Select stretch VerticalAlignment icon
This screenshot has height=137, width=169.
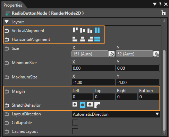(97, 30)
